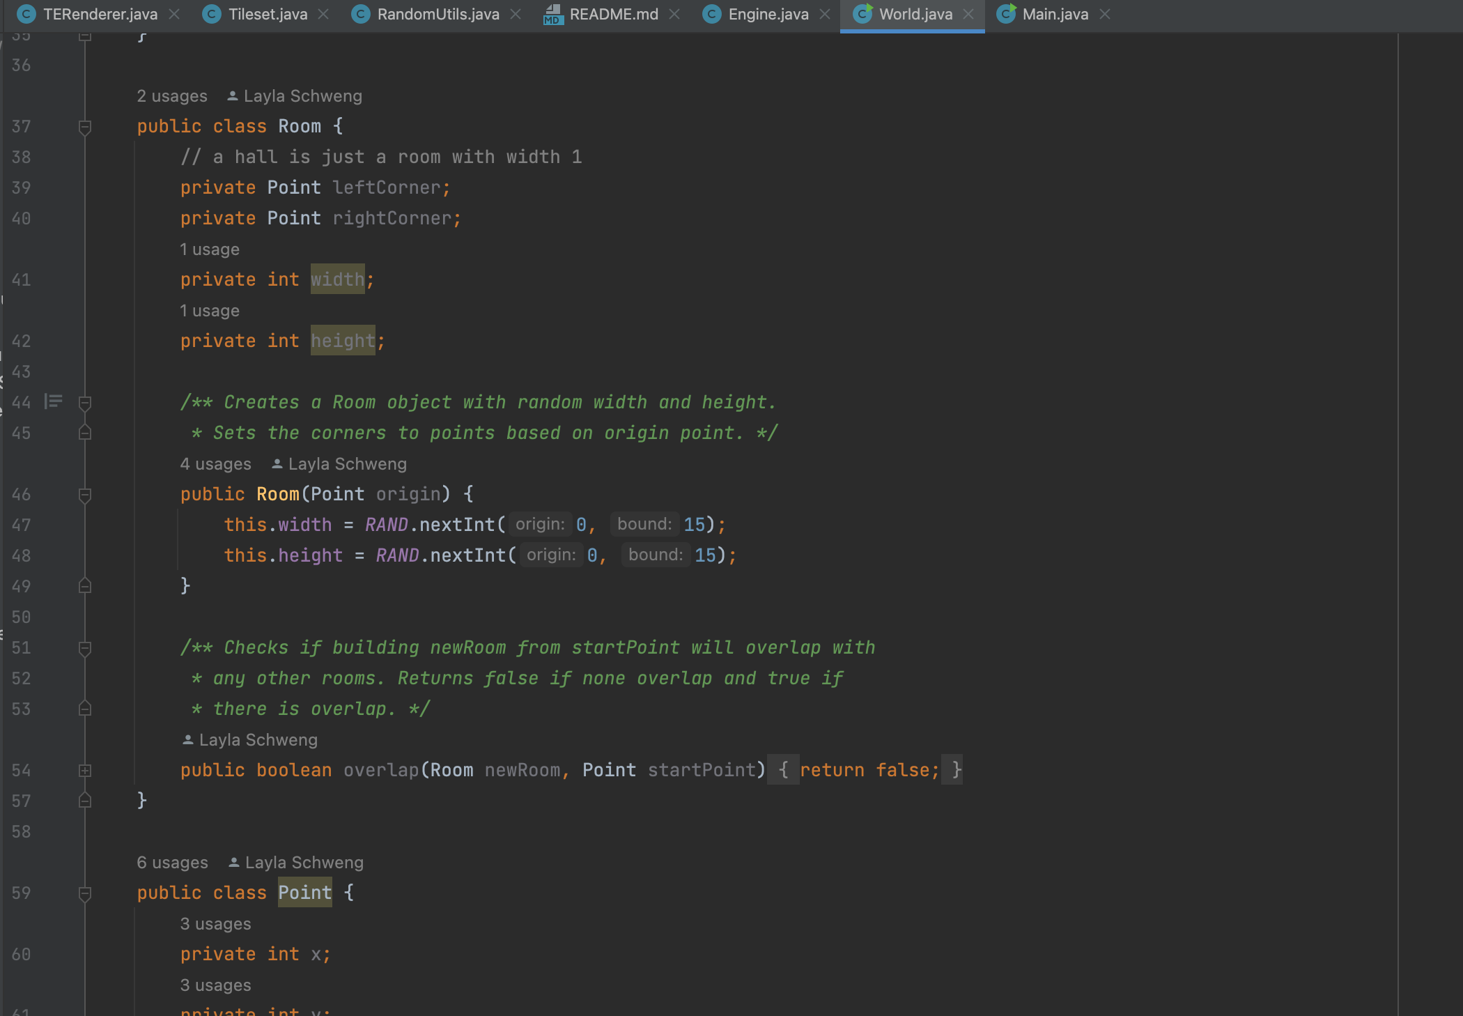Click the rendered doc comment gutter icon

point(54,401)
